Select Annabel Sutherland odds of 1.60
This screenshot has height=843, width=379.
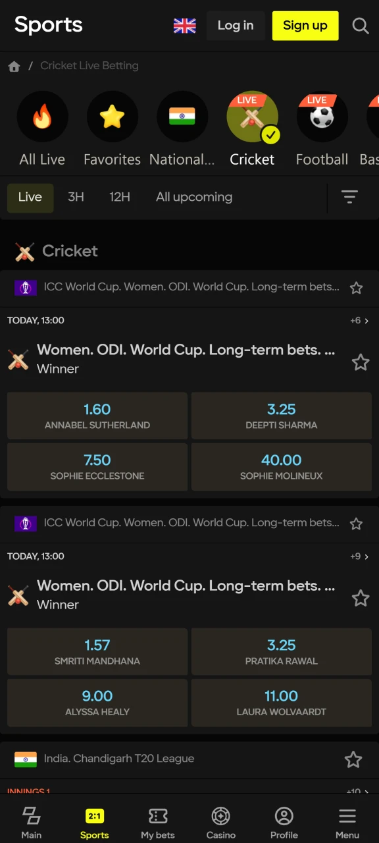97,416
